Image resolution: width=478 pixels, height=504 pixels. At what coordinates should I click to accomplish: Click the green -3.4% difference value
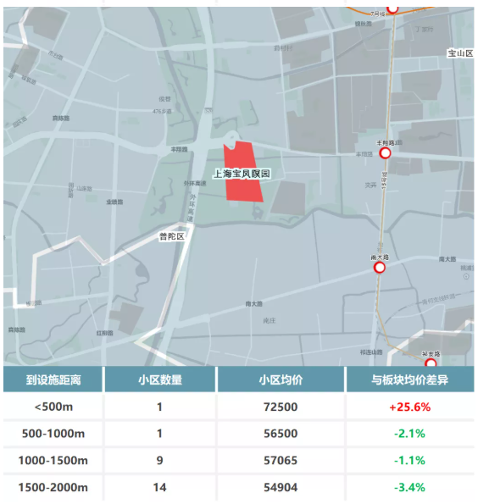[x=410, y=487]
